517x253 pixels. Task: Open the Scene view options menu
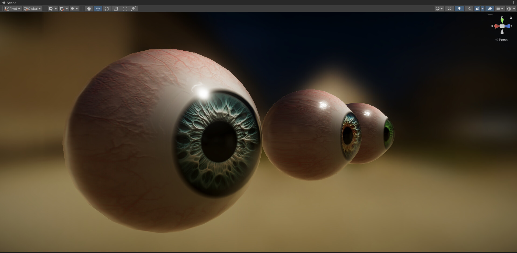point(513,3)
